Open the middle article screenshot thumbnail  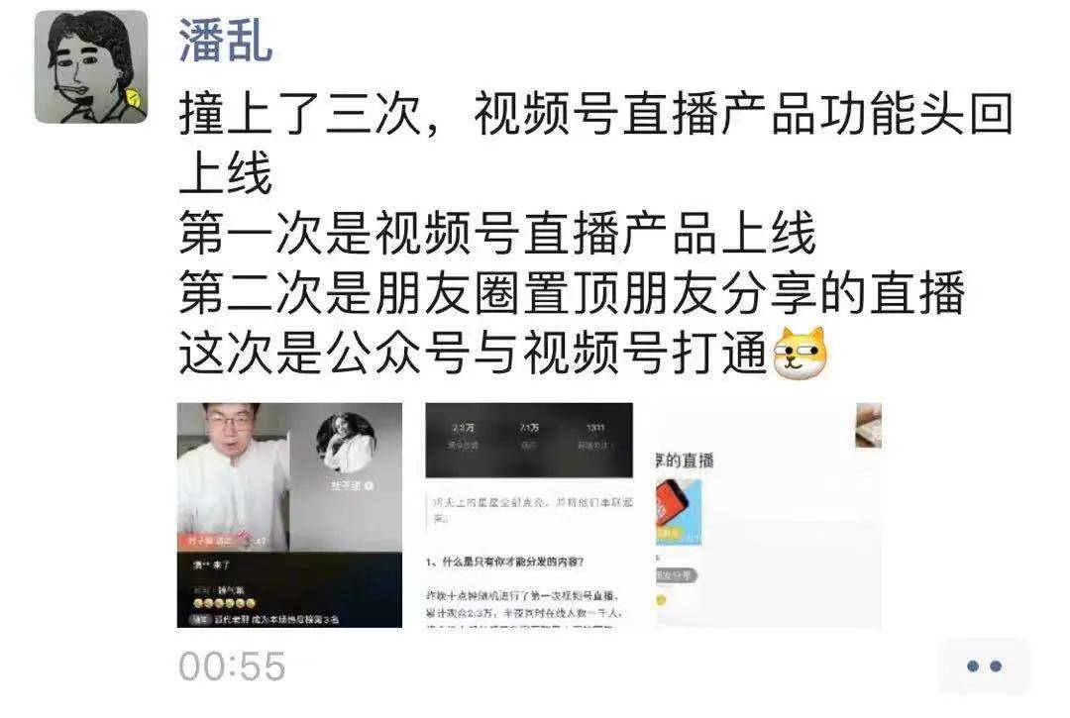tap(529, 515)
